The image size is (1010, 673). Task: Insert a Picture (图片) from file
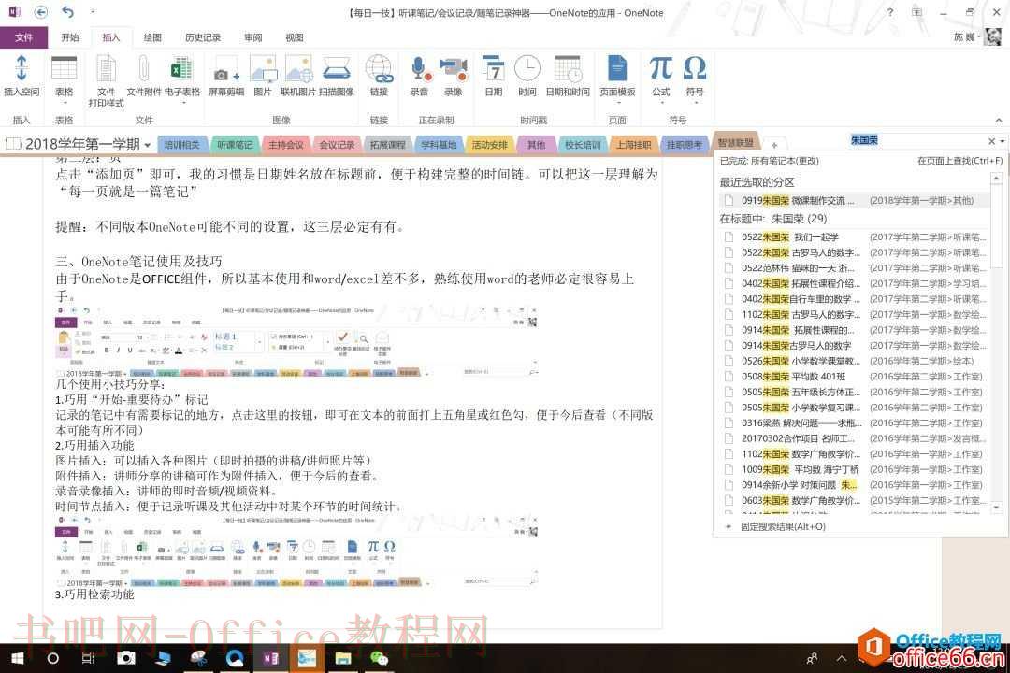pos(262,68)
